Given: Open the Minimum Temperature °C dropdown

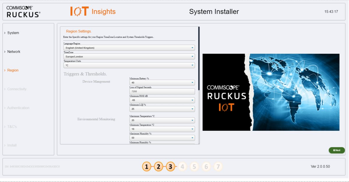Looking at the screenshot, I should point(162,129).
